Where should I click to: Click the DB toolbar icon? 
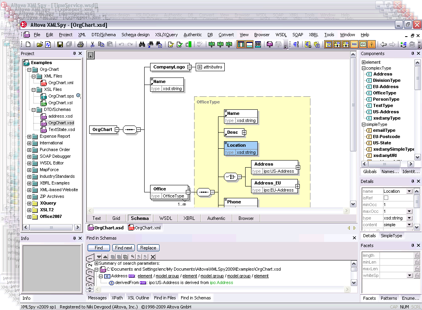point(258,44)
